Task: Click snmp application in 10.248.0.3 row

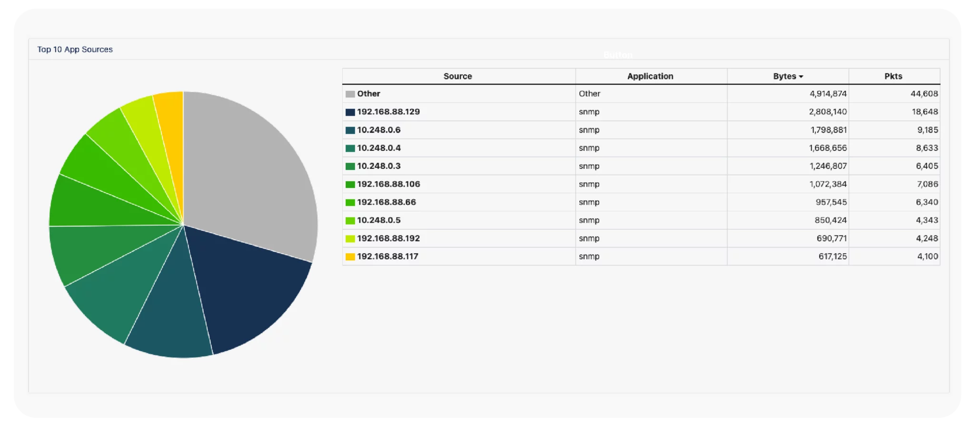Action: tap(589, 166)
